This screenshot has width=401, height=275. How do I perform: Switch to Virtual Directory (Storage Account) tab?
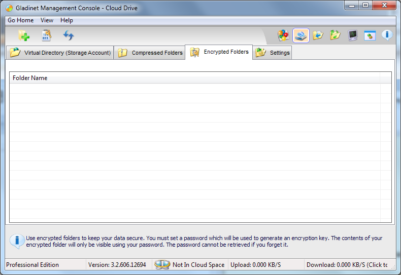60,53
